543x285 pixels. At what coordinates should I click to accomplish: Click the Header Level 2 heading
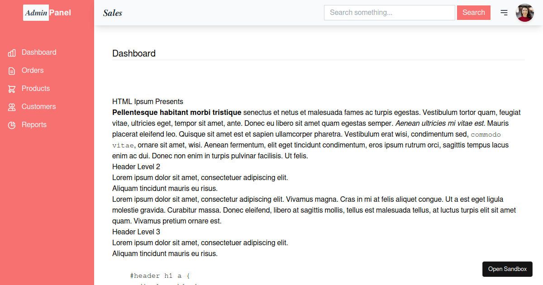(136, 166)
